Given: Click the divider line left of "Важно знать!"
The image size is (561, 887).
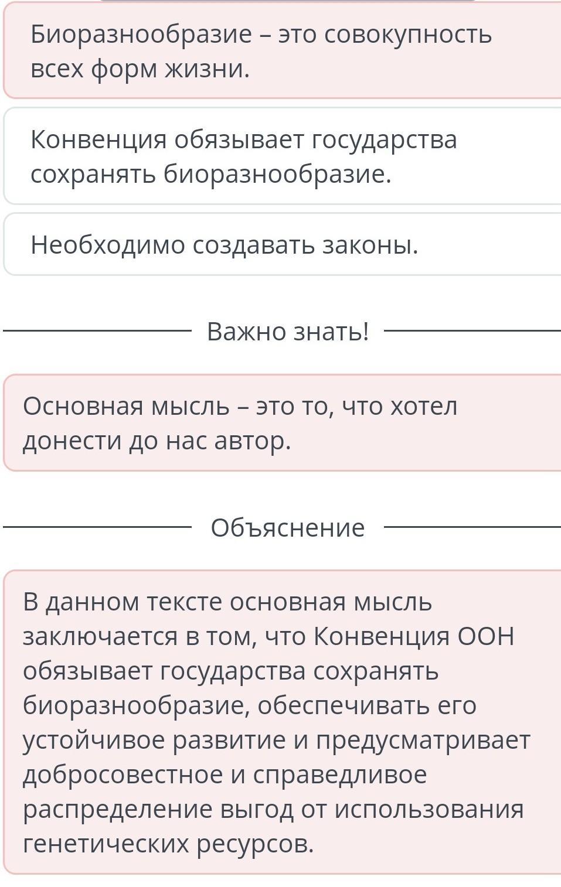Looking at the screenshot, I should (x=97, y=332).
